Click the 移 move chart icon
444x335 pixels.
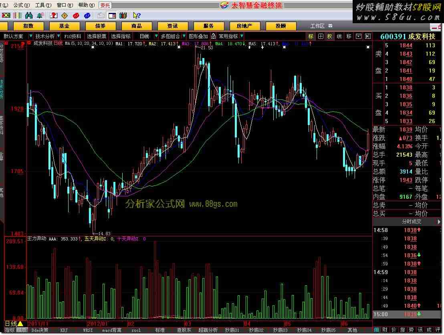coord(349,36)
